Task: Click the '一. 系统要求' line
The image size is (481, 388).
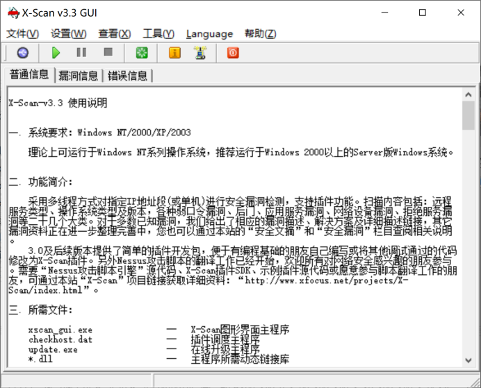Action: [100, 133]
